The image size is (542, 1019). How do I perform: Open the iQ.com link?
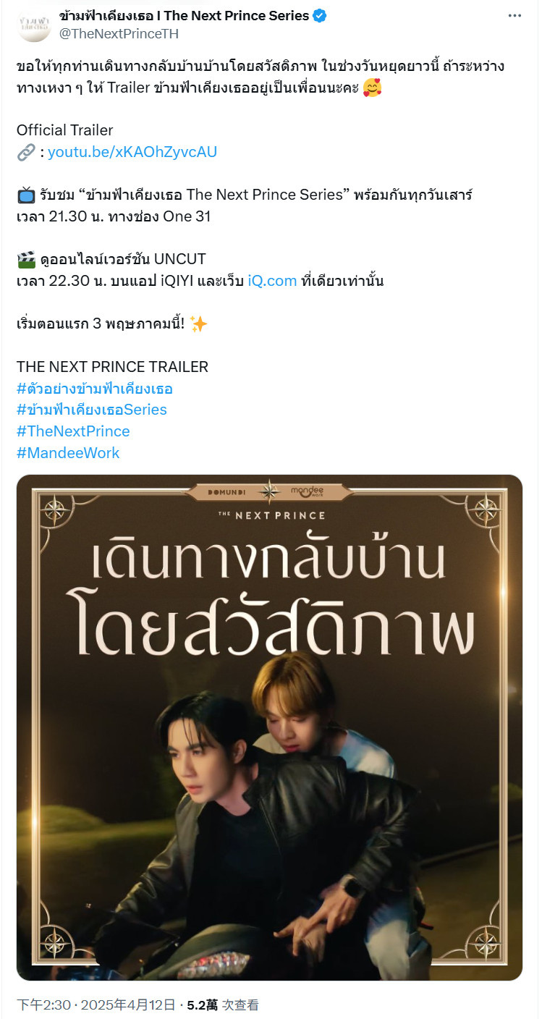pyautogui.click(x=272, y=281)
